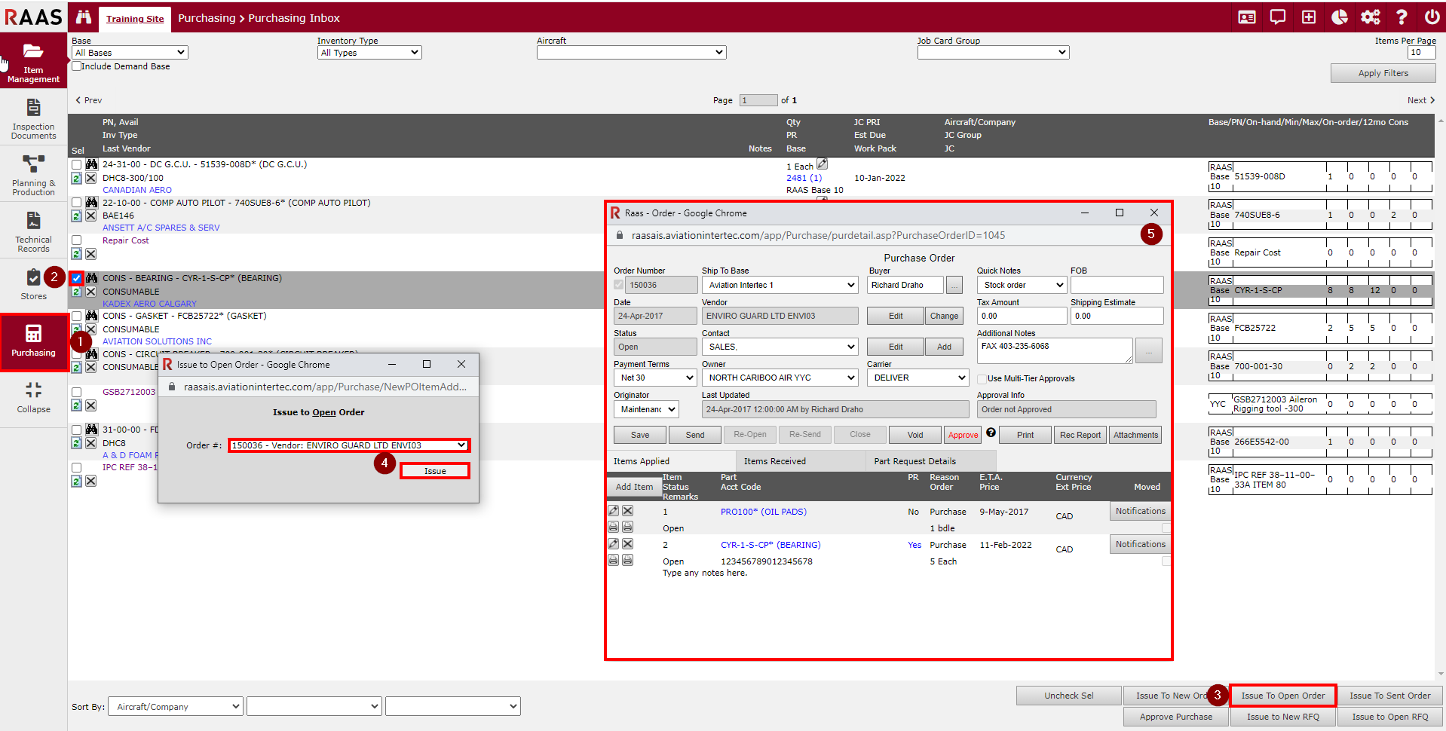1446x731 pixels.
Task: Click the Issue To Open Order button
Action: tap(1282, 696)
